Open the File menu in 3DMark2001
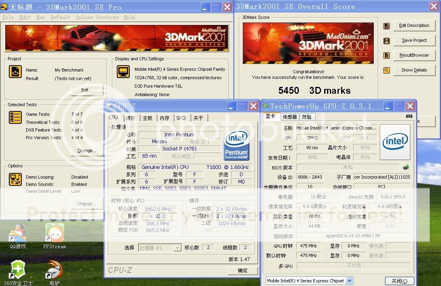Image resolution: width=441 pixels, height=286 pixels. pos(8,17)
